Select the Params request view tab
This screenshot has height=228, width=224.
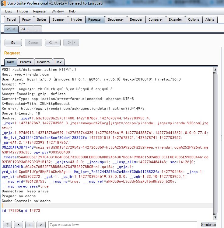tap(26, 62)
